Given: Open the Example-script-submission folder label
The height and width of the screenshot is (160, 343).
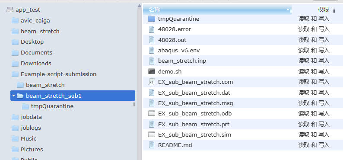Looking at the screenshot, I should pyautogui.click(x=58, y=74).
